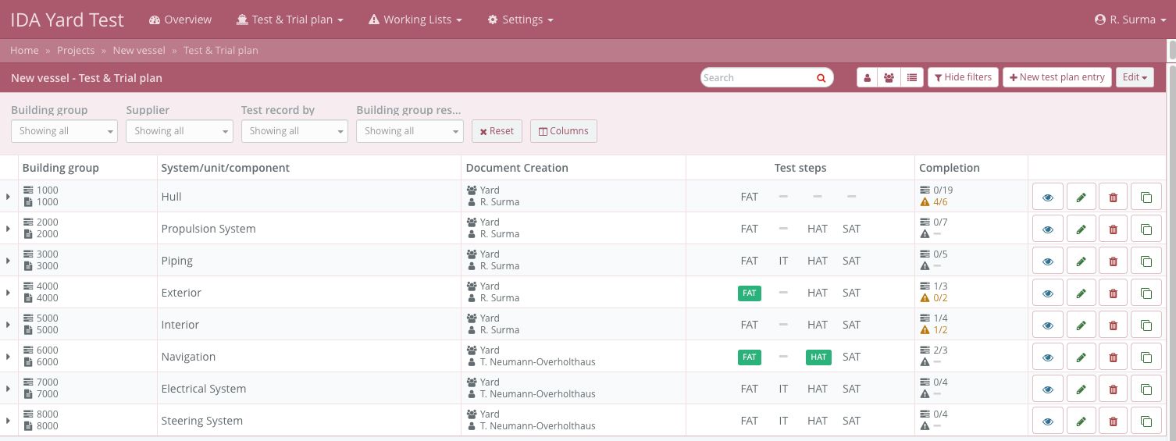Open the Building group filter dropdown
The height and width of the screenshot is (441, 1176).
point(64,131)
